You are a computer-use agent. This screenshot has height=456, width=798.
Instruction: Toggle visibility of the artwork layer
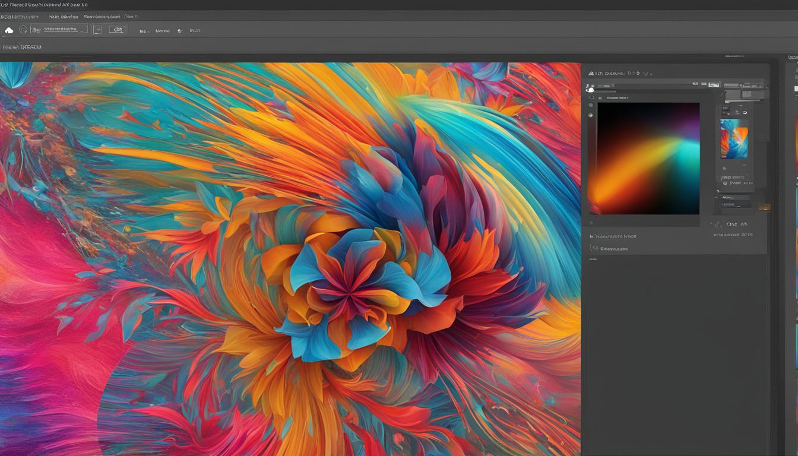tap(744, 113)
